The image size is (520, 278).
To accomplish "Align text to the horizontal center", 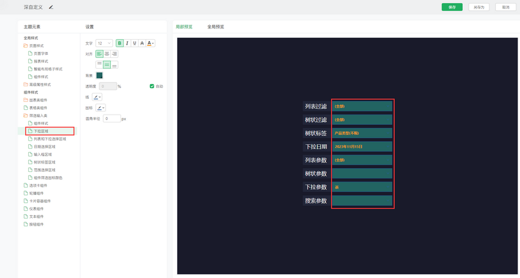I will (x=107, y=54).
